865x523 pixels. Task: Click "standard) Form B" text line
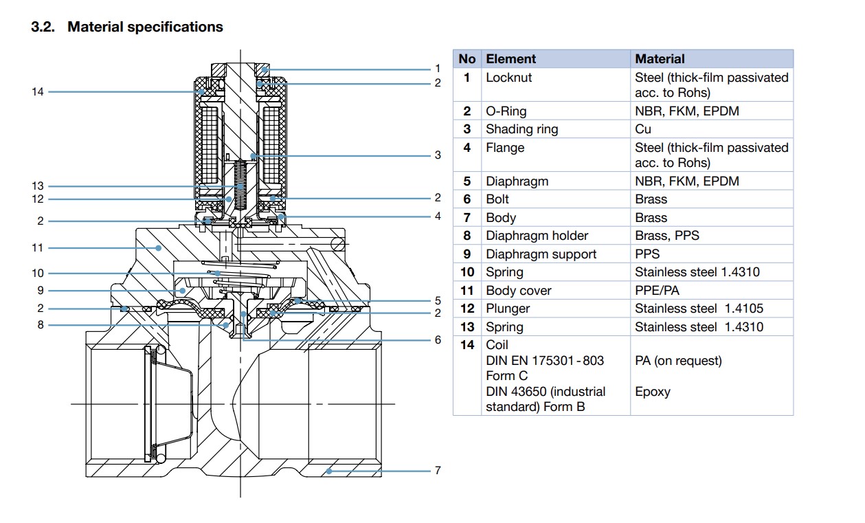pos(536,407)
